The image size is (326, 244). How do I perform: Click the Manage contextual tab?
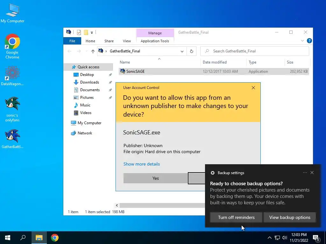coord(155,33)
